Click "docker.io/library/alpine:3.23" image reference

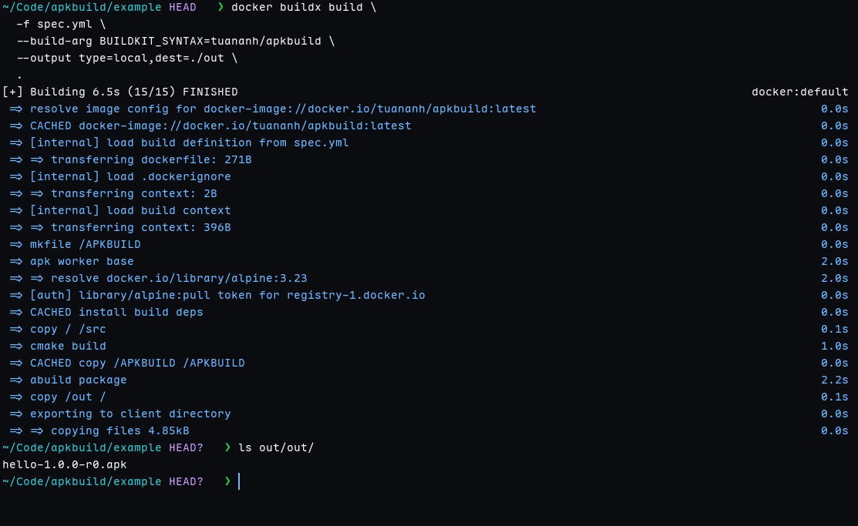point(207,279)
